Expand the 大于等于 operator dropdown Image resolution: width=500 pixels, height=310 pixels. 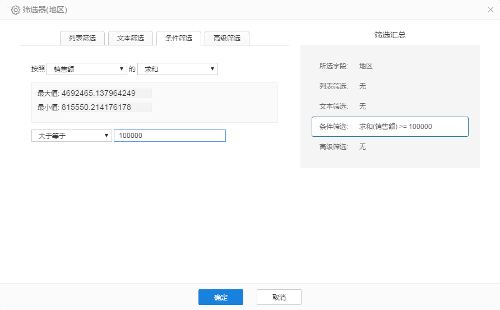(71, 136)
